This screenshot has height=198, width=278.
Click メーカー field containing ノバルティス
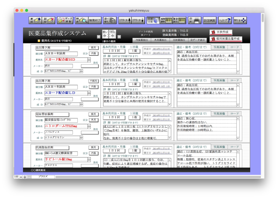58,132
